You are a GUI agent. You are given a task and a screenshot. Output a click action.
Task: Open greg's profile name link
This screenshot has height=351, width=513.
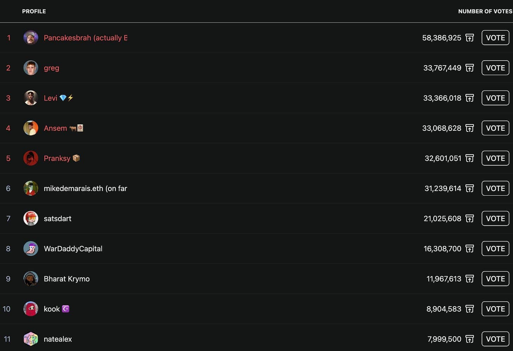[51, 68]
